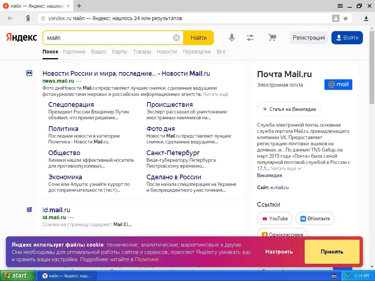Open the shopping cart icon
Viewport: 375px width, 281px height.
point(272,37)
